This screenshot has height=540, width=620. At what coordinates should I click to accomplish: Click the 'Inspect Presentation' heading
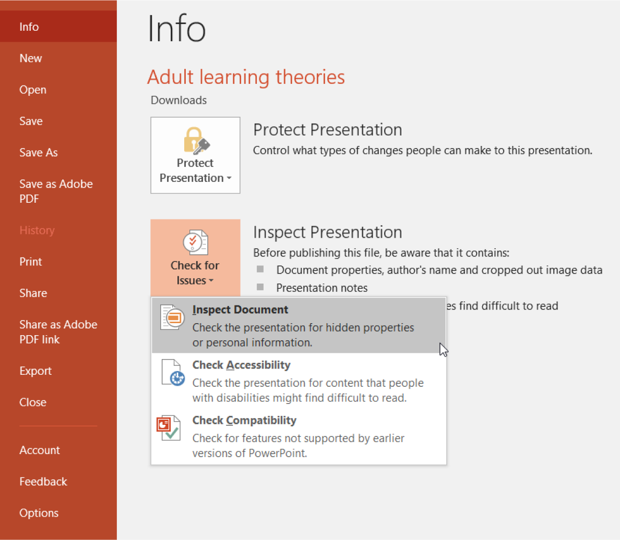click(x=327, y=232)
